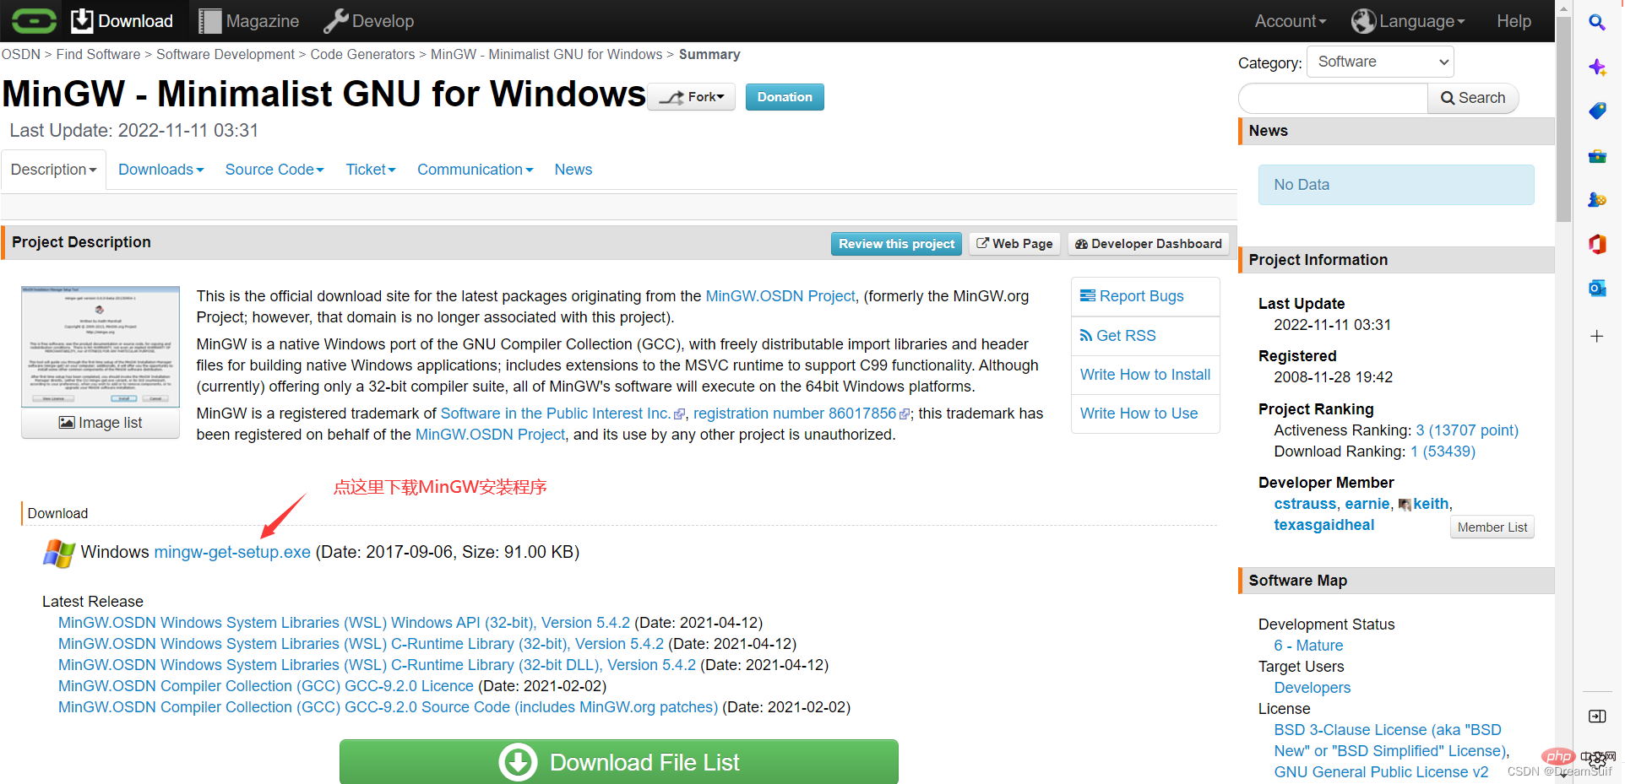Expand the Source Code tab dropdown
Screen dimensions: 1625x784
[x=274, y=170]
